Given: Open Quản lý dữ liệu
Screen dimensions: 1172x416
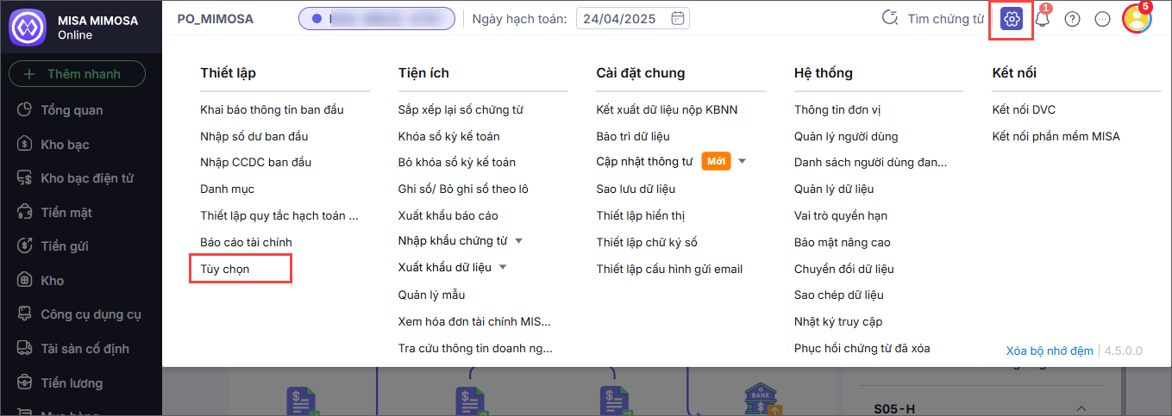Looking at the screenshot, I should 834,189.
